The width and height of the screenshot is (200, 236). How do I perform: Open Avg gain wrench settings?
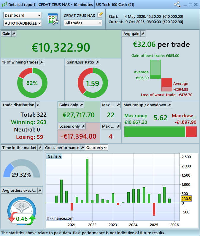tap(143, 34)
